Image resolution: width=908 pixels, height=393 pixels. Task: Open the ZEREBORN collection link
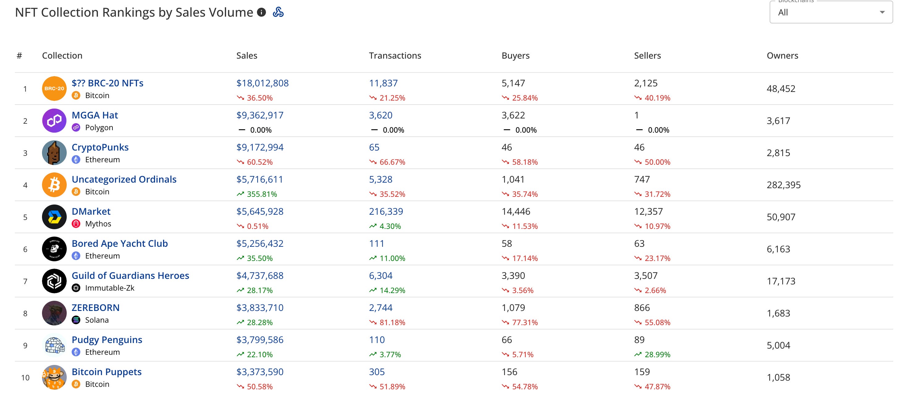(95, 308)
